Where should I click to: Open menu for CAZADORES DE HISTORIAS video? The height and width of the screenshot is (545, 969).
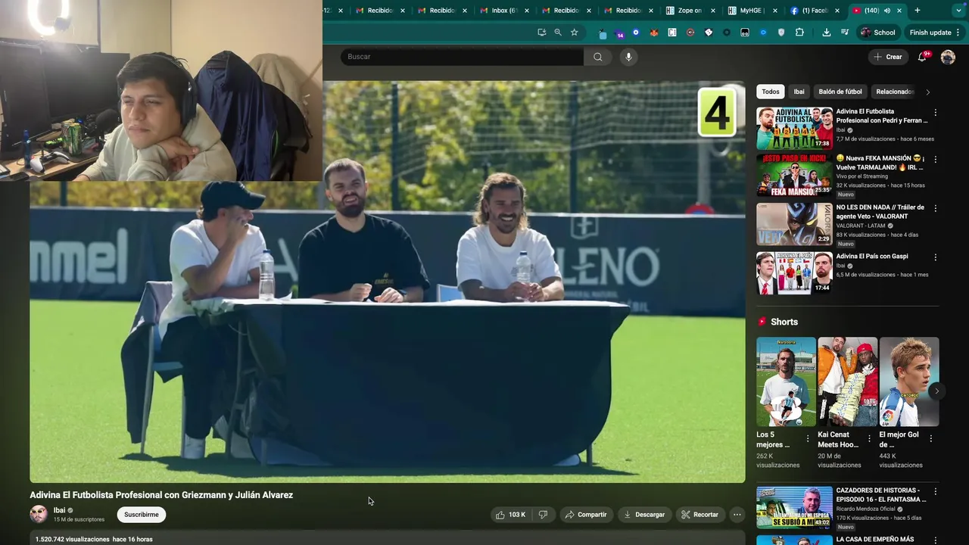click(x=936, y=491)
